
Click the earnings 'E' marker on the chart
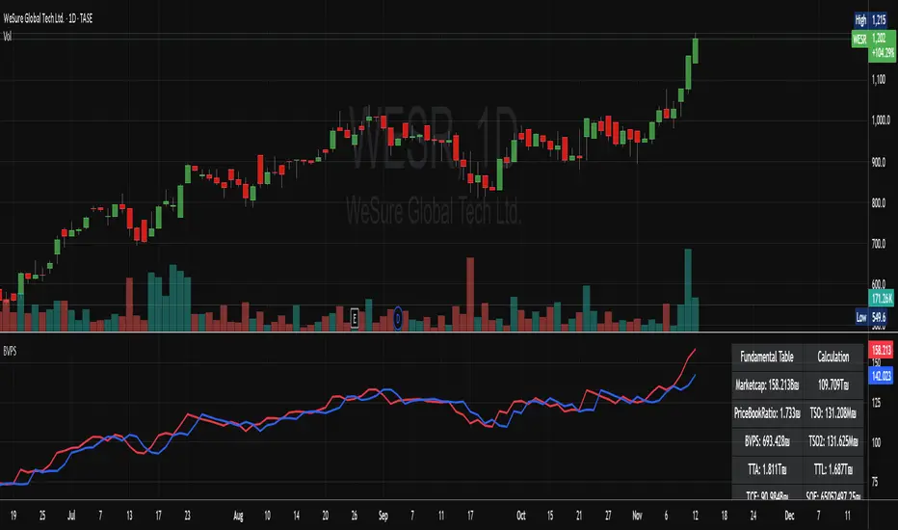355,318
